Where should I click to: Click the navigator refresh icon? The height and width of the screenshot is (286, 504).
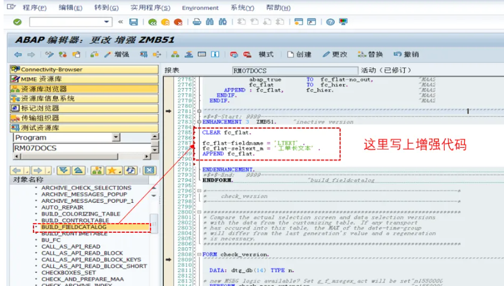(131, 171)
